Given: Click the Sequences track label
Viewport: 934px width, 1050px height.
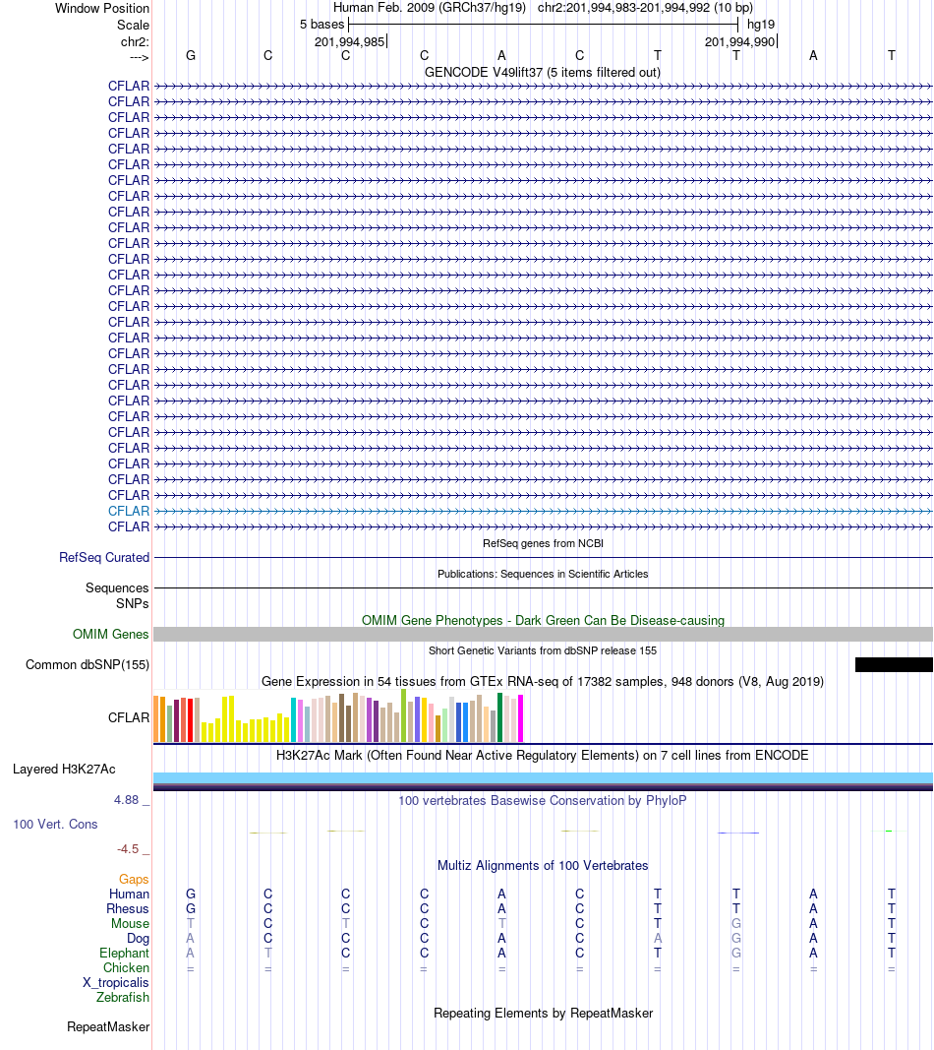Looking at the screenshot, I should (x=117, y=587).
